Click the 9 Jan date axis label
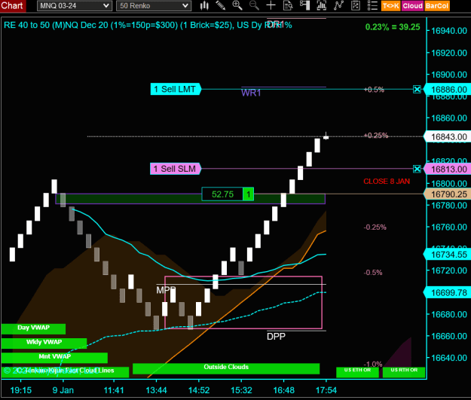 [x=63, y=390]
